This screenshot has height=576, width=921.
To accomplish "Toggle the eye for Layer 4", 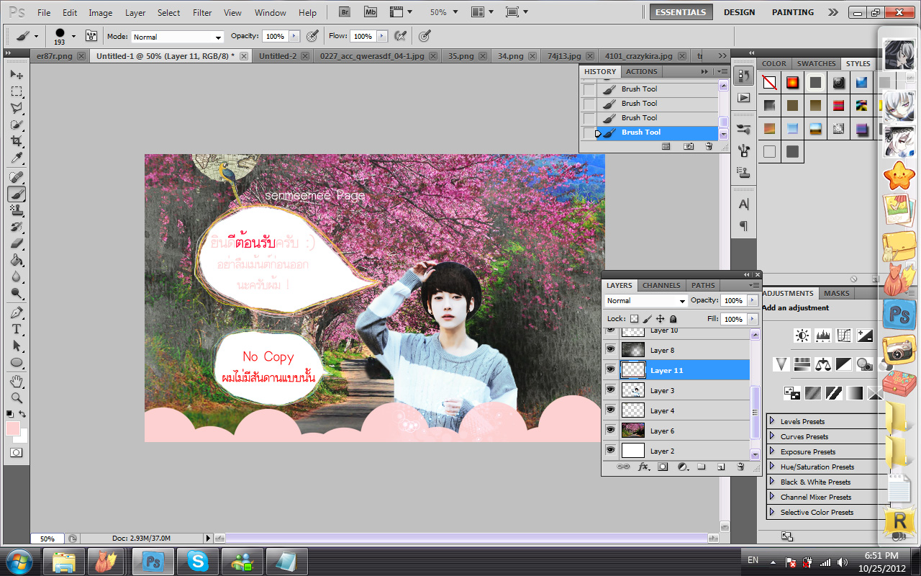I will [x=611, y=410].
